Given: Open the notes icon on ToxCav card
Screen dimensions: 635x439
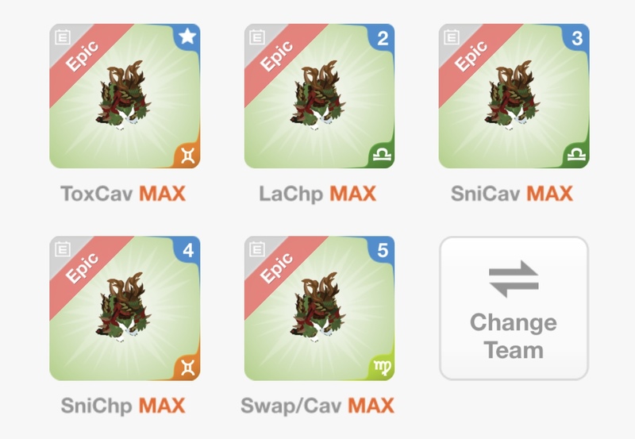Looking at the screenshot, I should 63,37.
